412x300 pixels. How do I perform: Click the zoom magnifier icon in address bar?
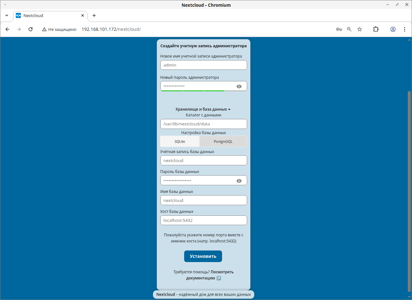click(349, 29)
